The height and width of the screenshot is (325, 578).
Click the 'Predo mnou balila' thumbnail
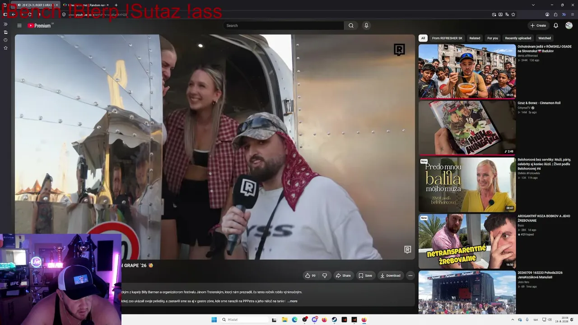click(x=467, y=185)
